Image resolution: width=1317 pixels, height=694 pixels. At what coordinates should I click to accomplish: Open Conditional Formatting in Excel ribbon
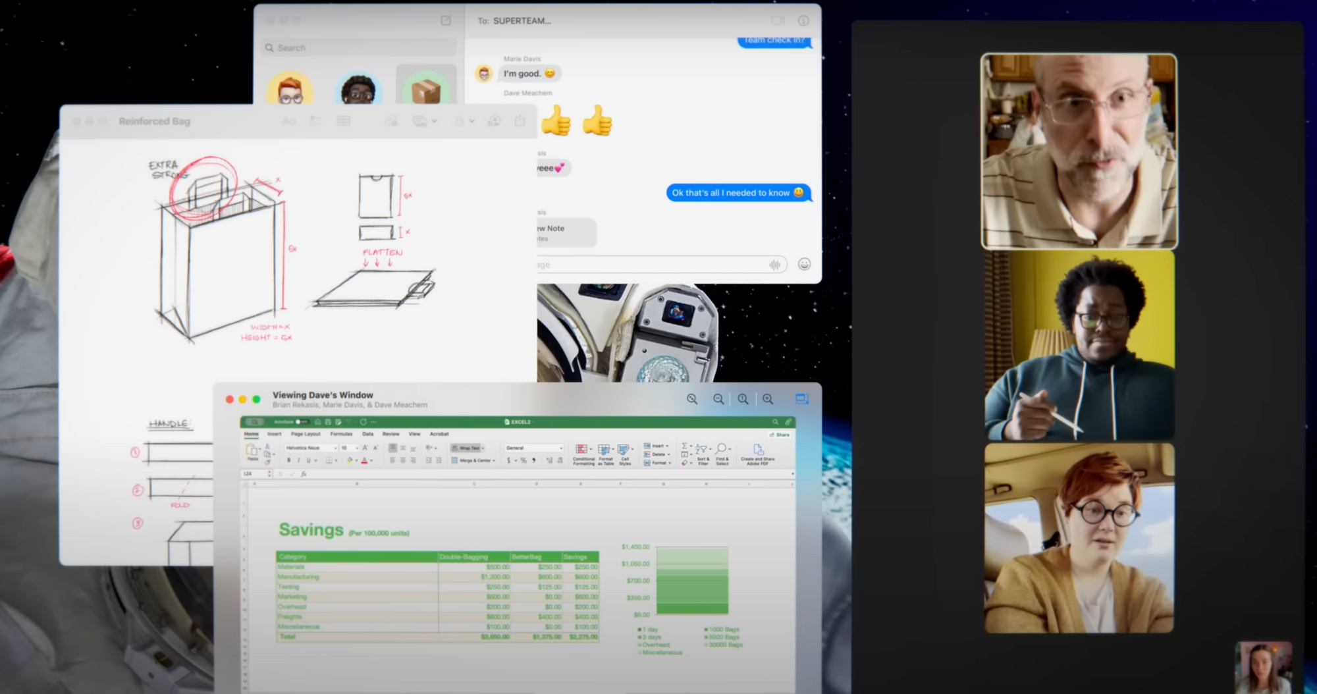[583, 454]
